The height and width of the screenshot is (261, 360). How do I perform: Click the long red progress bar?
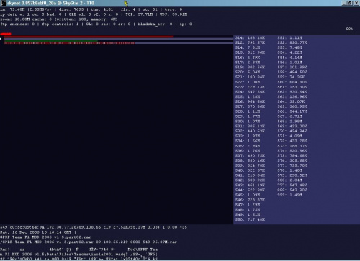pos(89,37)
